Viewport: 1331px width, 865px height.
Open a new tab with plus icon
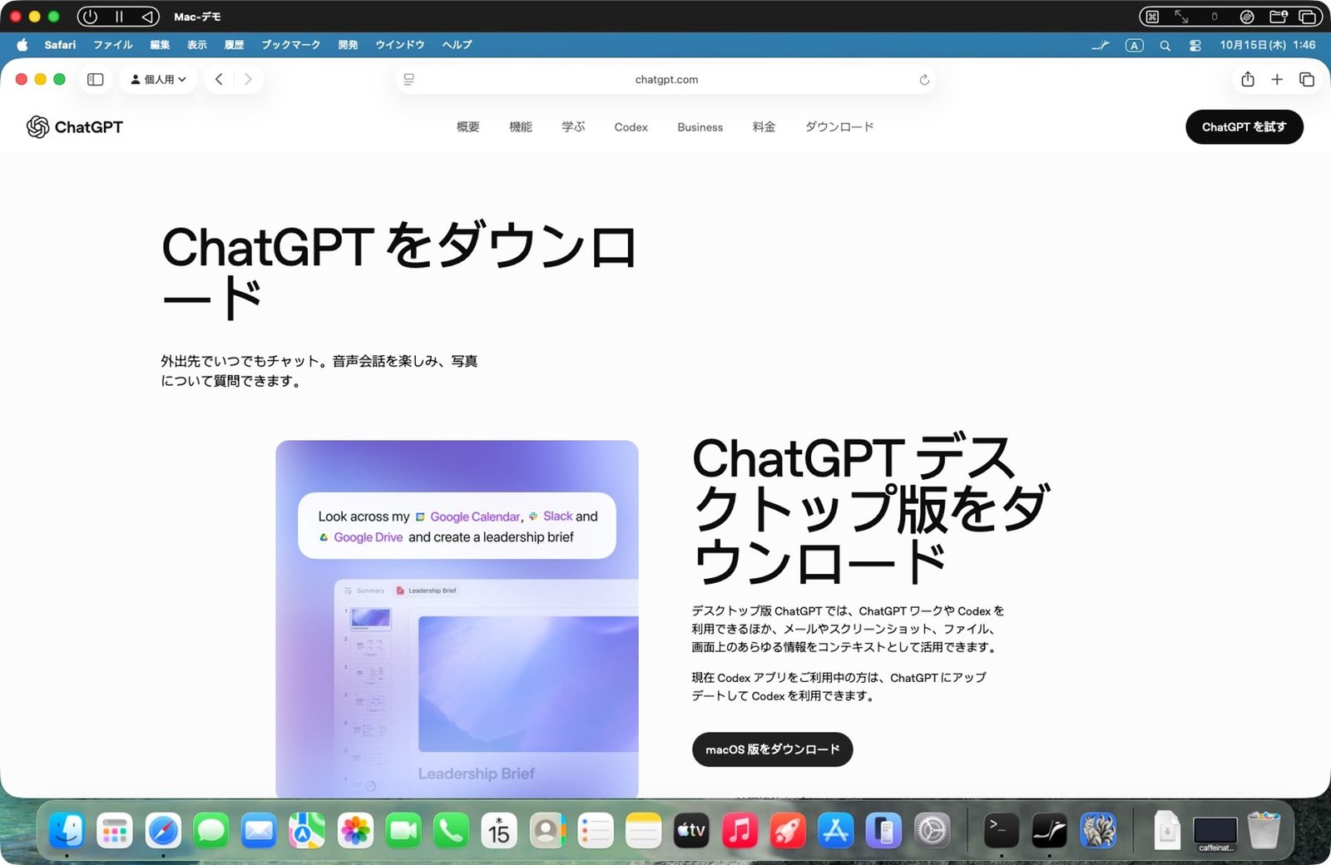pyautogui.click(x=1277, y=79)
